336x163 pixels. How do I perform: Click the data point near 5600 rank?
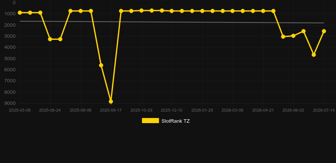tap(101, 65)
